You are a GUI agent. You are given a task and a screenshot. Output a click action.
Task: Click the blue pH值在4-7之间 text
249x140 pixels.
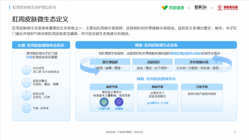[x=158, y=103]
